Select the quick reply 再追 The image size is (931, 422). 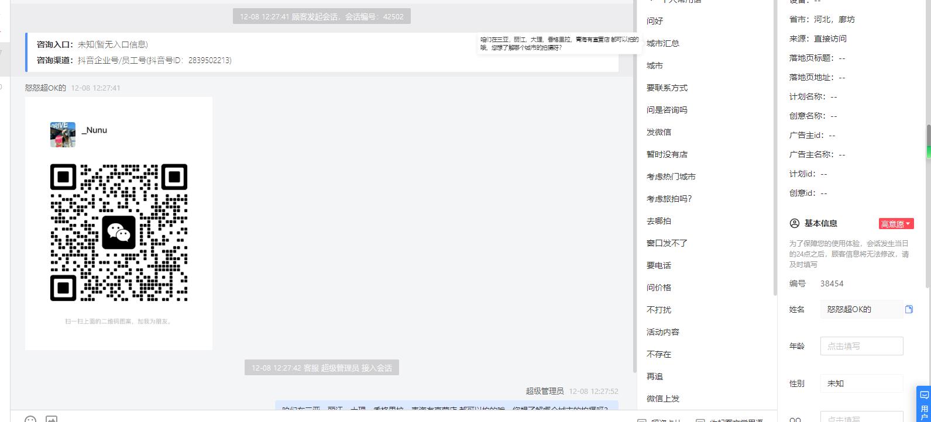[655, 376]
